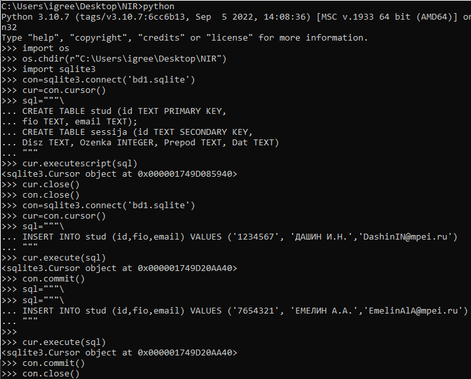
Task: Click the 'import sqlite3' line
Action: point(49,69)
